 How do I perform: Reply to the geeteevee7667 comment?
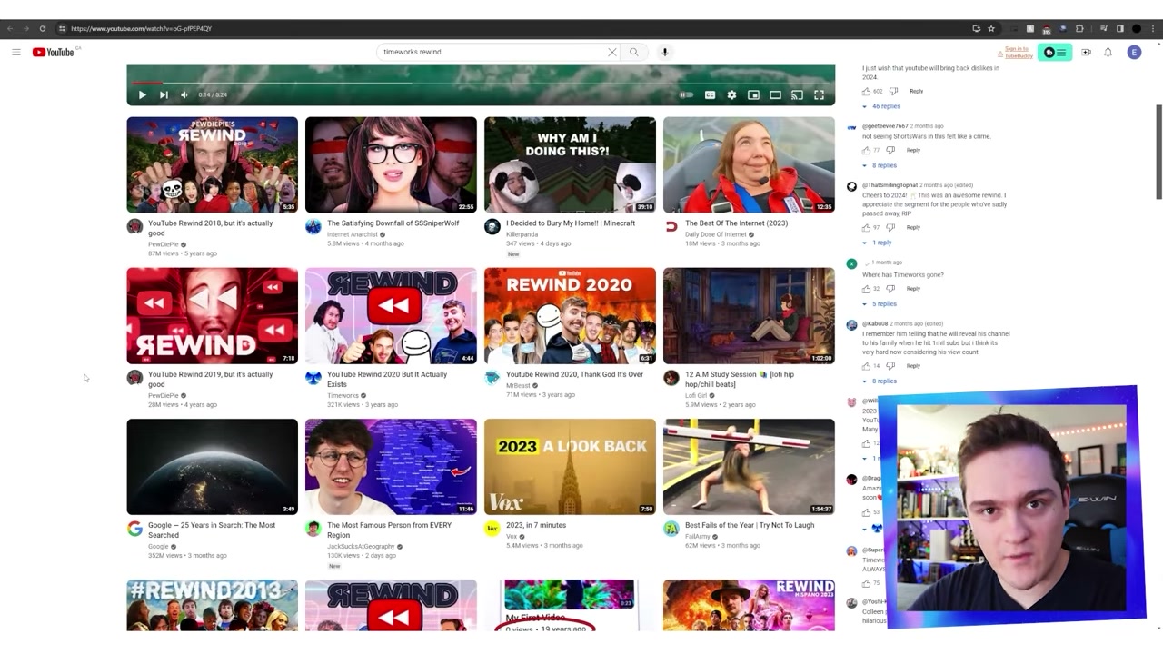[x=913, y=150]
